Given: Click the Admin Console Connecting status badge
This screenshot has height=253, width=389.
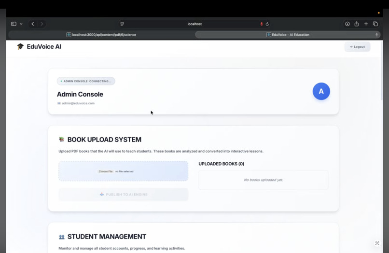Looking at the screenshot, I should coord(86,81).
